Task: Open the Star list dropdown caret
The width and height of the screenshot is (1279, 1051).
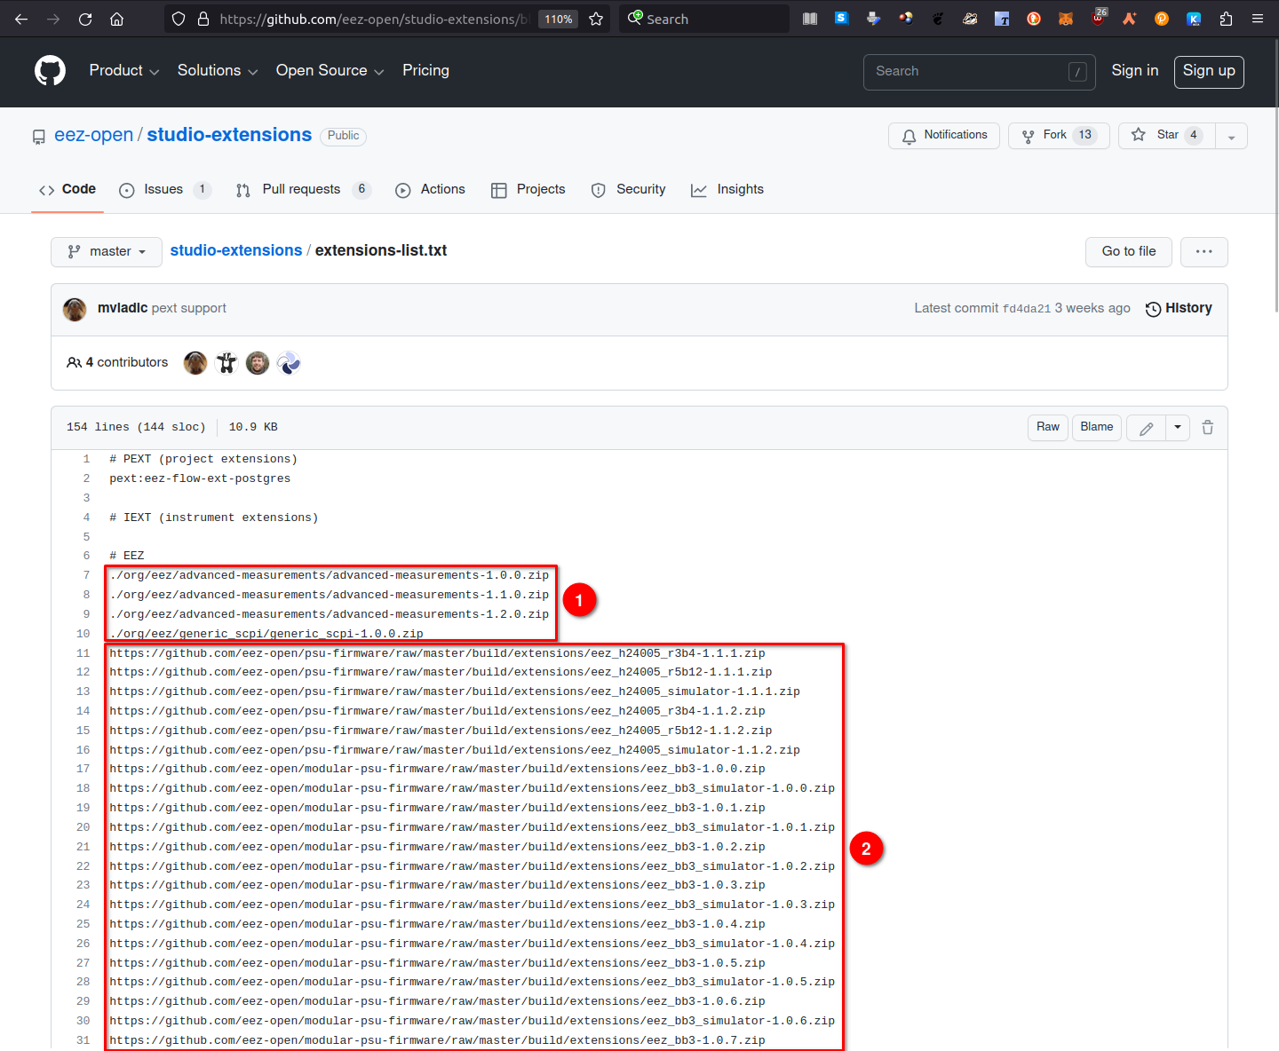Action: [x=1231, y=137]
